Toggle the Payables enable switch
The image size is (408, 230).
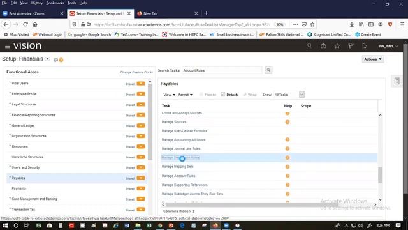tap(141, 178)
